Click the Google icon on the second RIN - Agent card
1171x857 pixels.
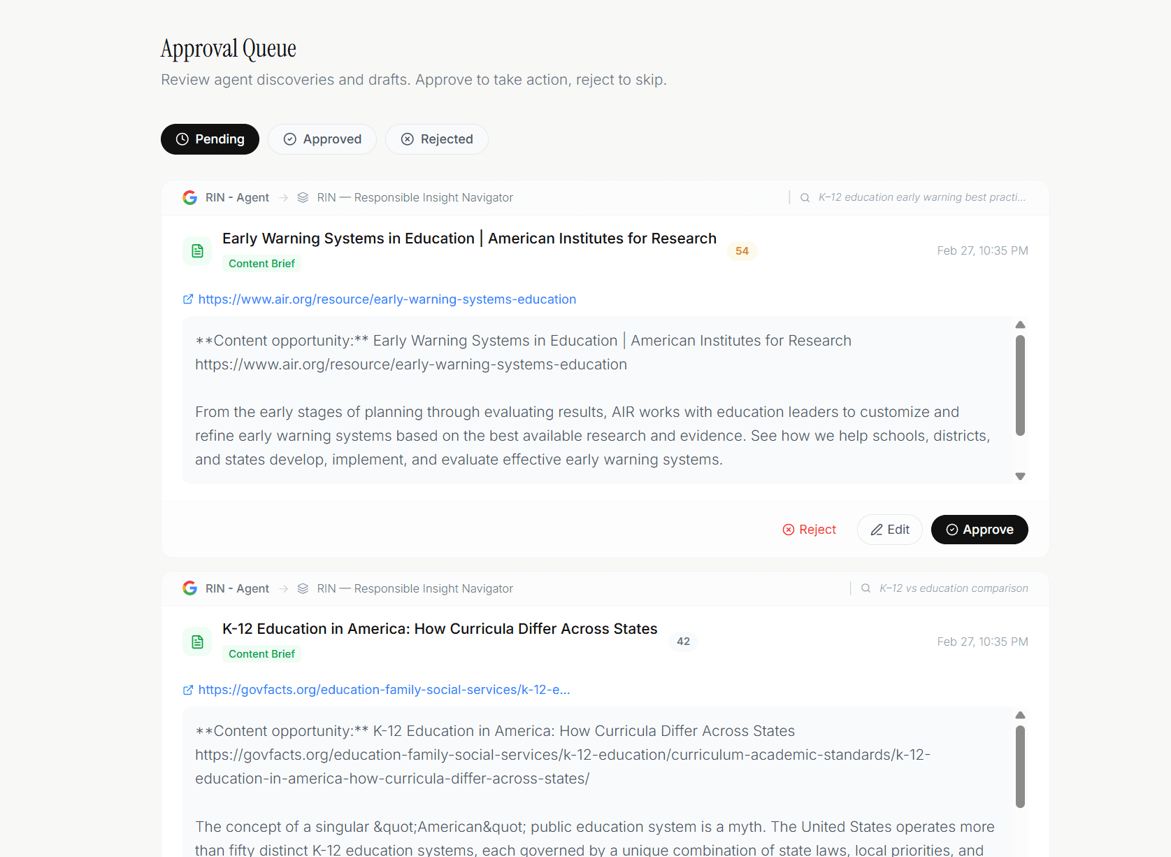click(x=189, y=588)
